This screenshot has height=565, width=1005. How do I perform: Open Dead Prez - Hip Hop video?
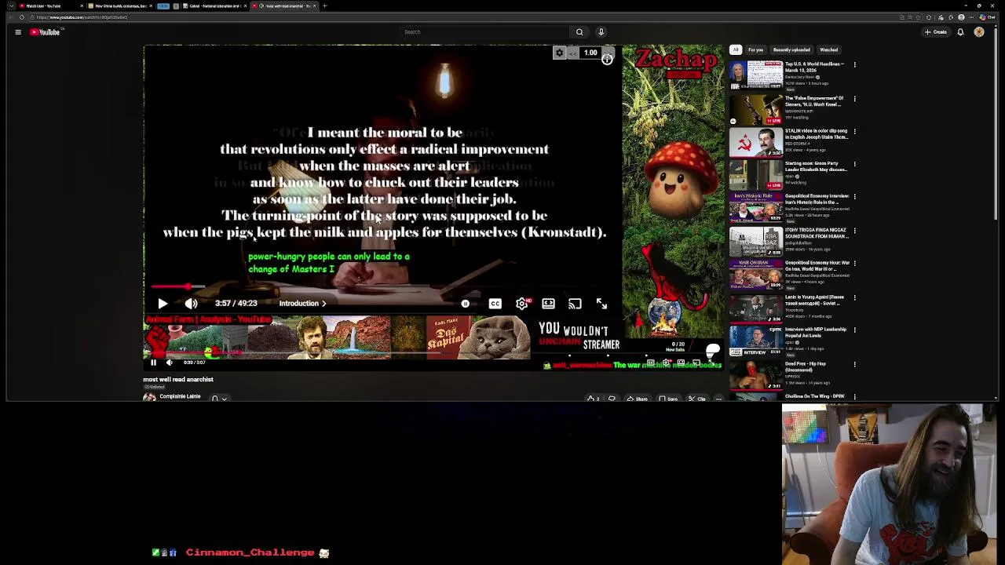[x=755, y=376]
